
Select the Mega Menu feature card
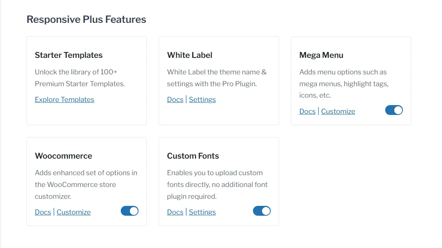pos(351,80)
